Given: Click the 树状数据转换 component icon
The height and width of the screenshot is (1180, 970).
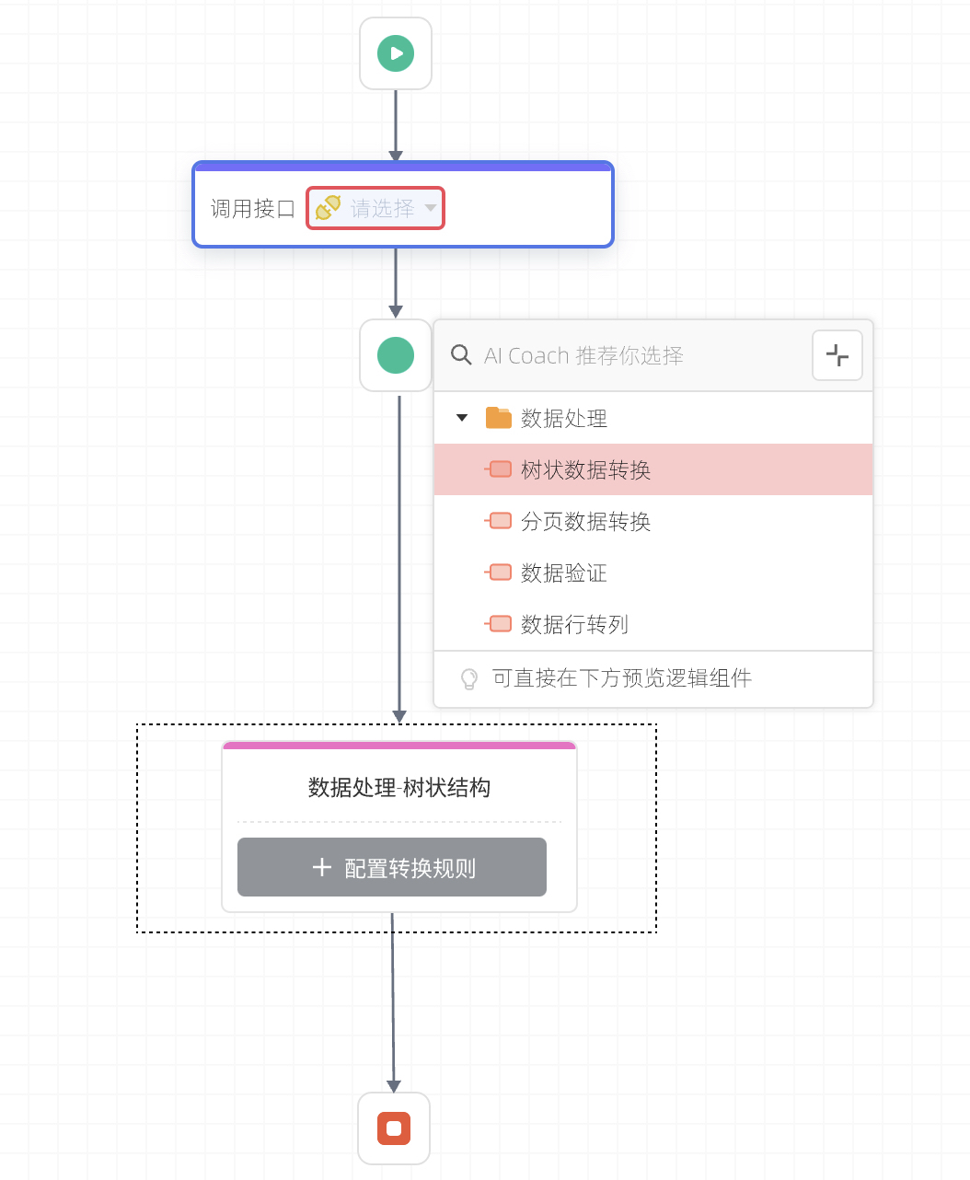Looking at the screenshot, I should 499,469.
